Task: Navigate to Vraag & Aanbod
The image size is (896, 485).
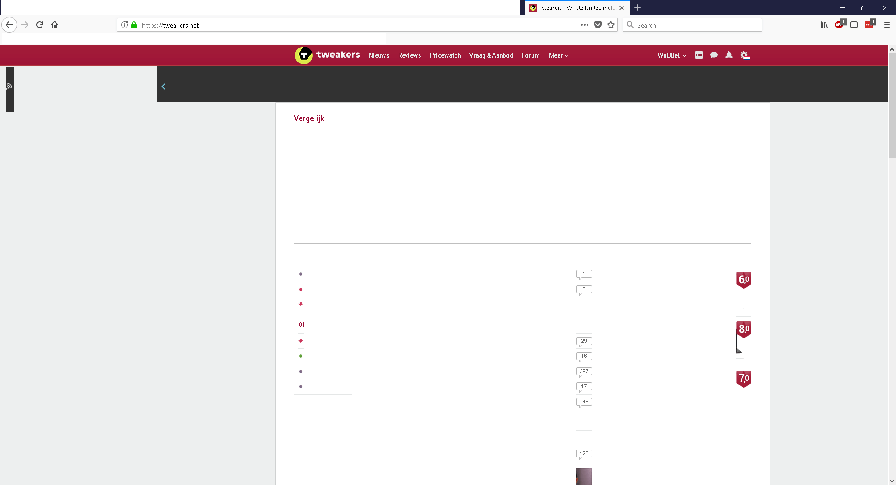Action: [491, 55]
